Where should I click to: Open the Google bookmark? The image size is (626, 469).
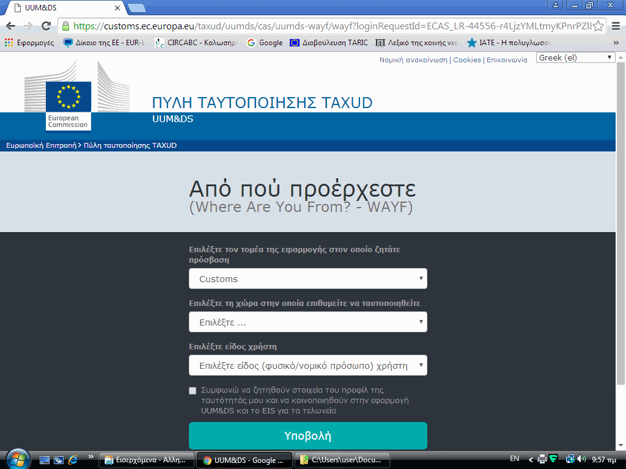click(265, 43)
